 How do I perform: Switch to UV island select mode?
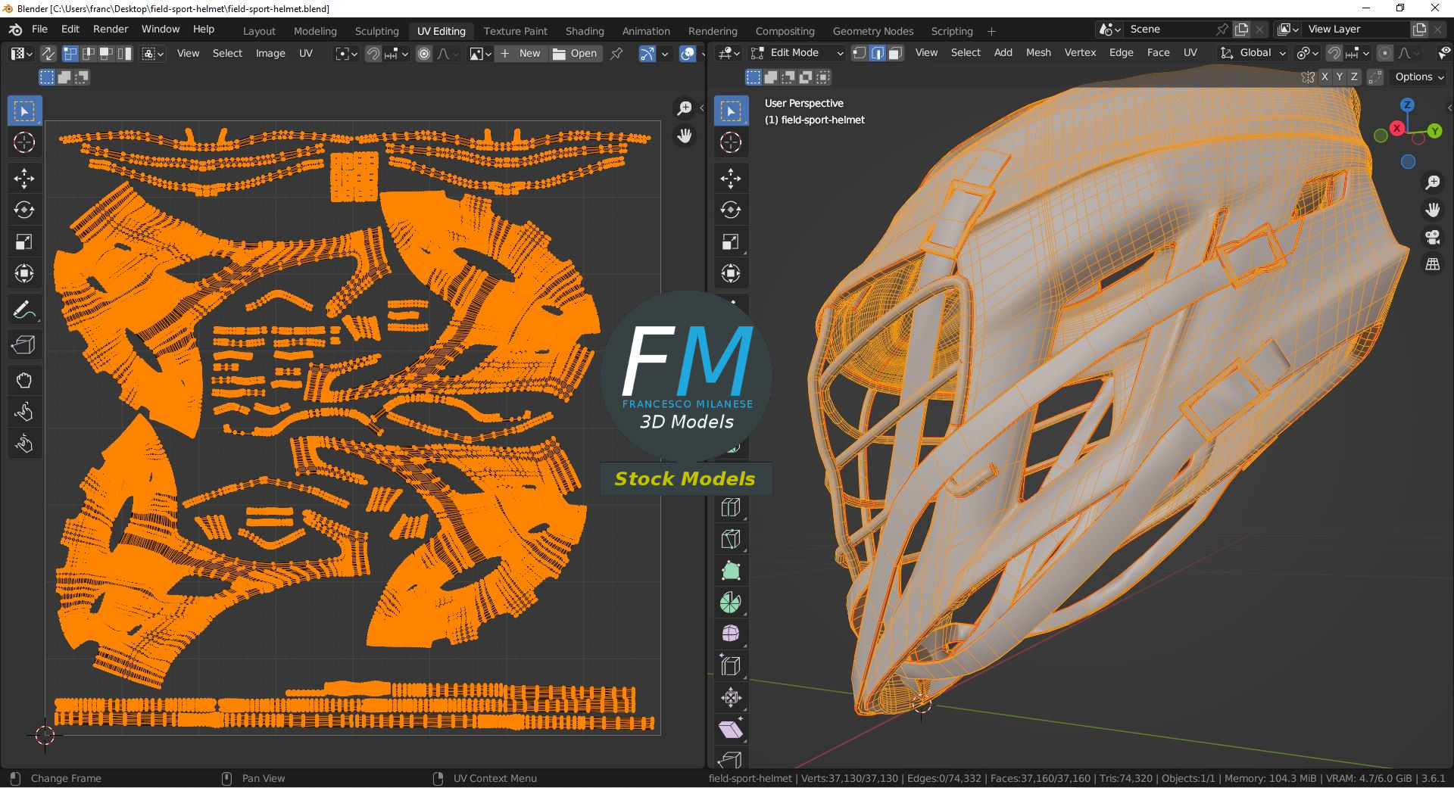[124, 54]
